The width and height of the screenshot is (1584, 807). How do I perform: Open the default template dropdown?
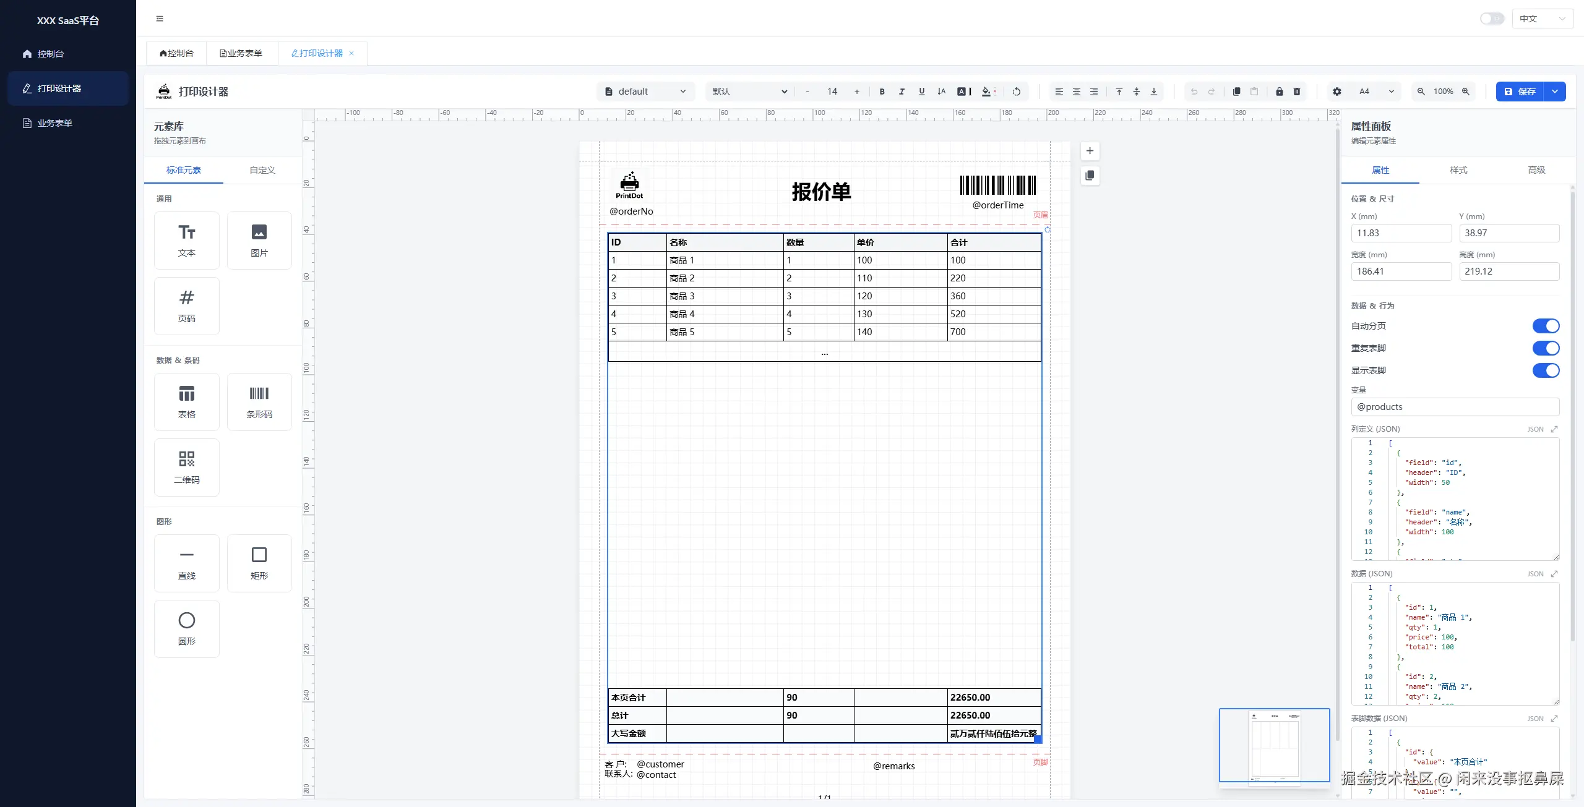pos(645,92)
